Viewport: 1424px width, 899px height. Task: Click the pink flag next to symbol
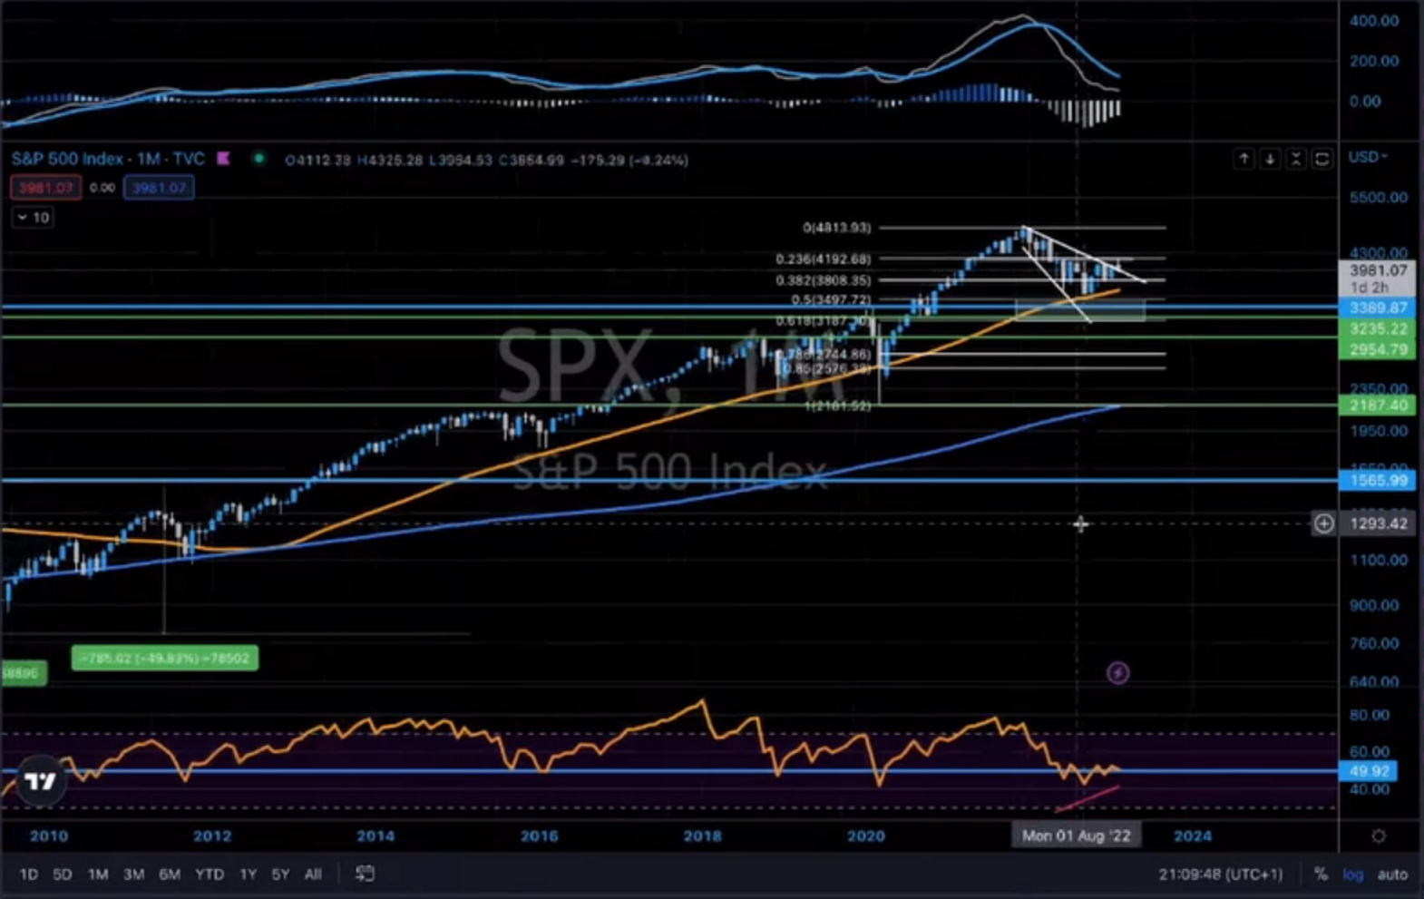[x=223, y=159]
